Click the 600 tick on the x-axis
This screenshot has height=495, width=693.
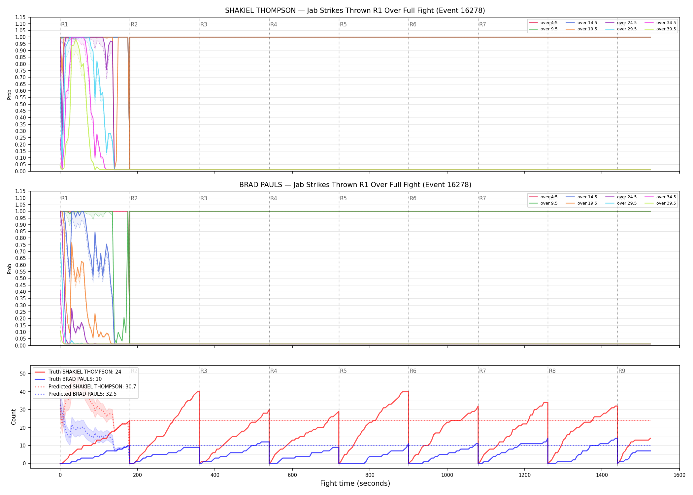point(292,475)
